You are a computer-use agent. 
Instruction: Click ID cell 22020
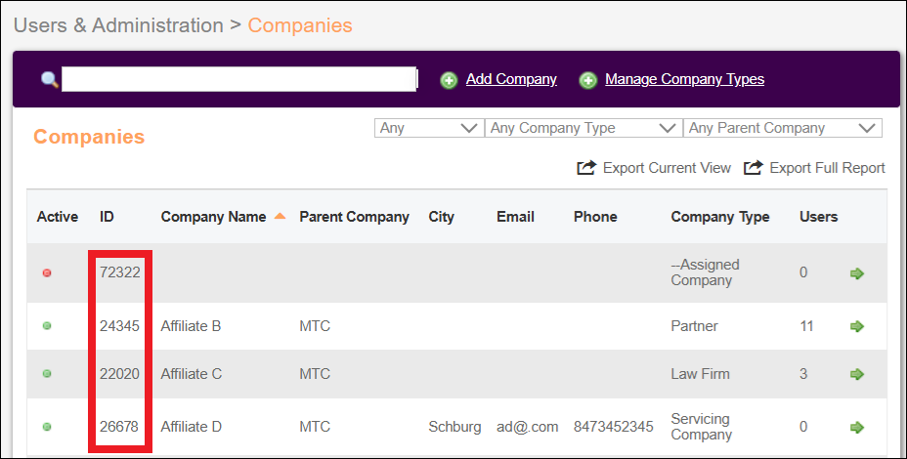click(119, 374)
